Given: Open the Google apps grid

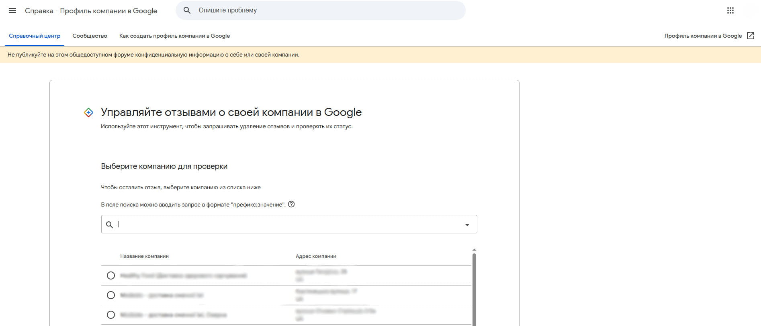Looking at the screenshot, I should 730,10.
